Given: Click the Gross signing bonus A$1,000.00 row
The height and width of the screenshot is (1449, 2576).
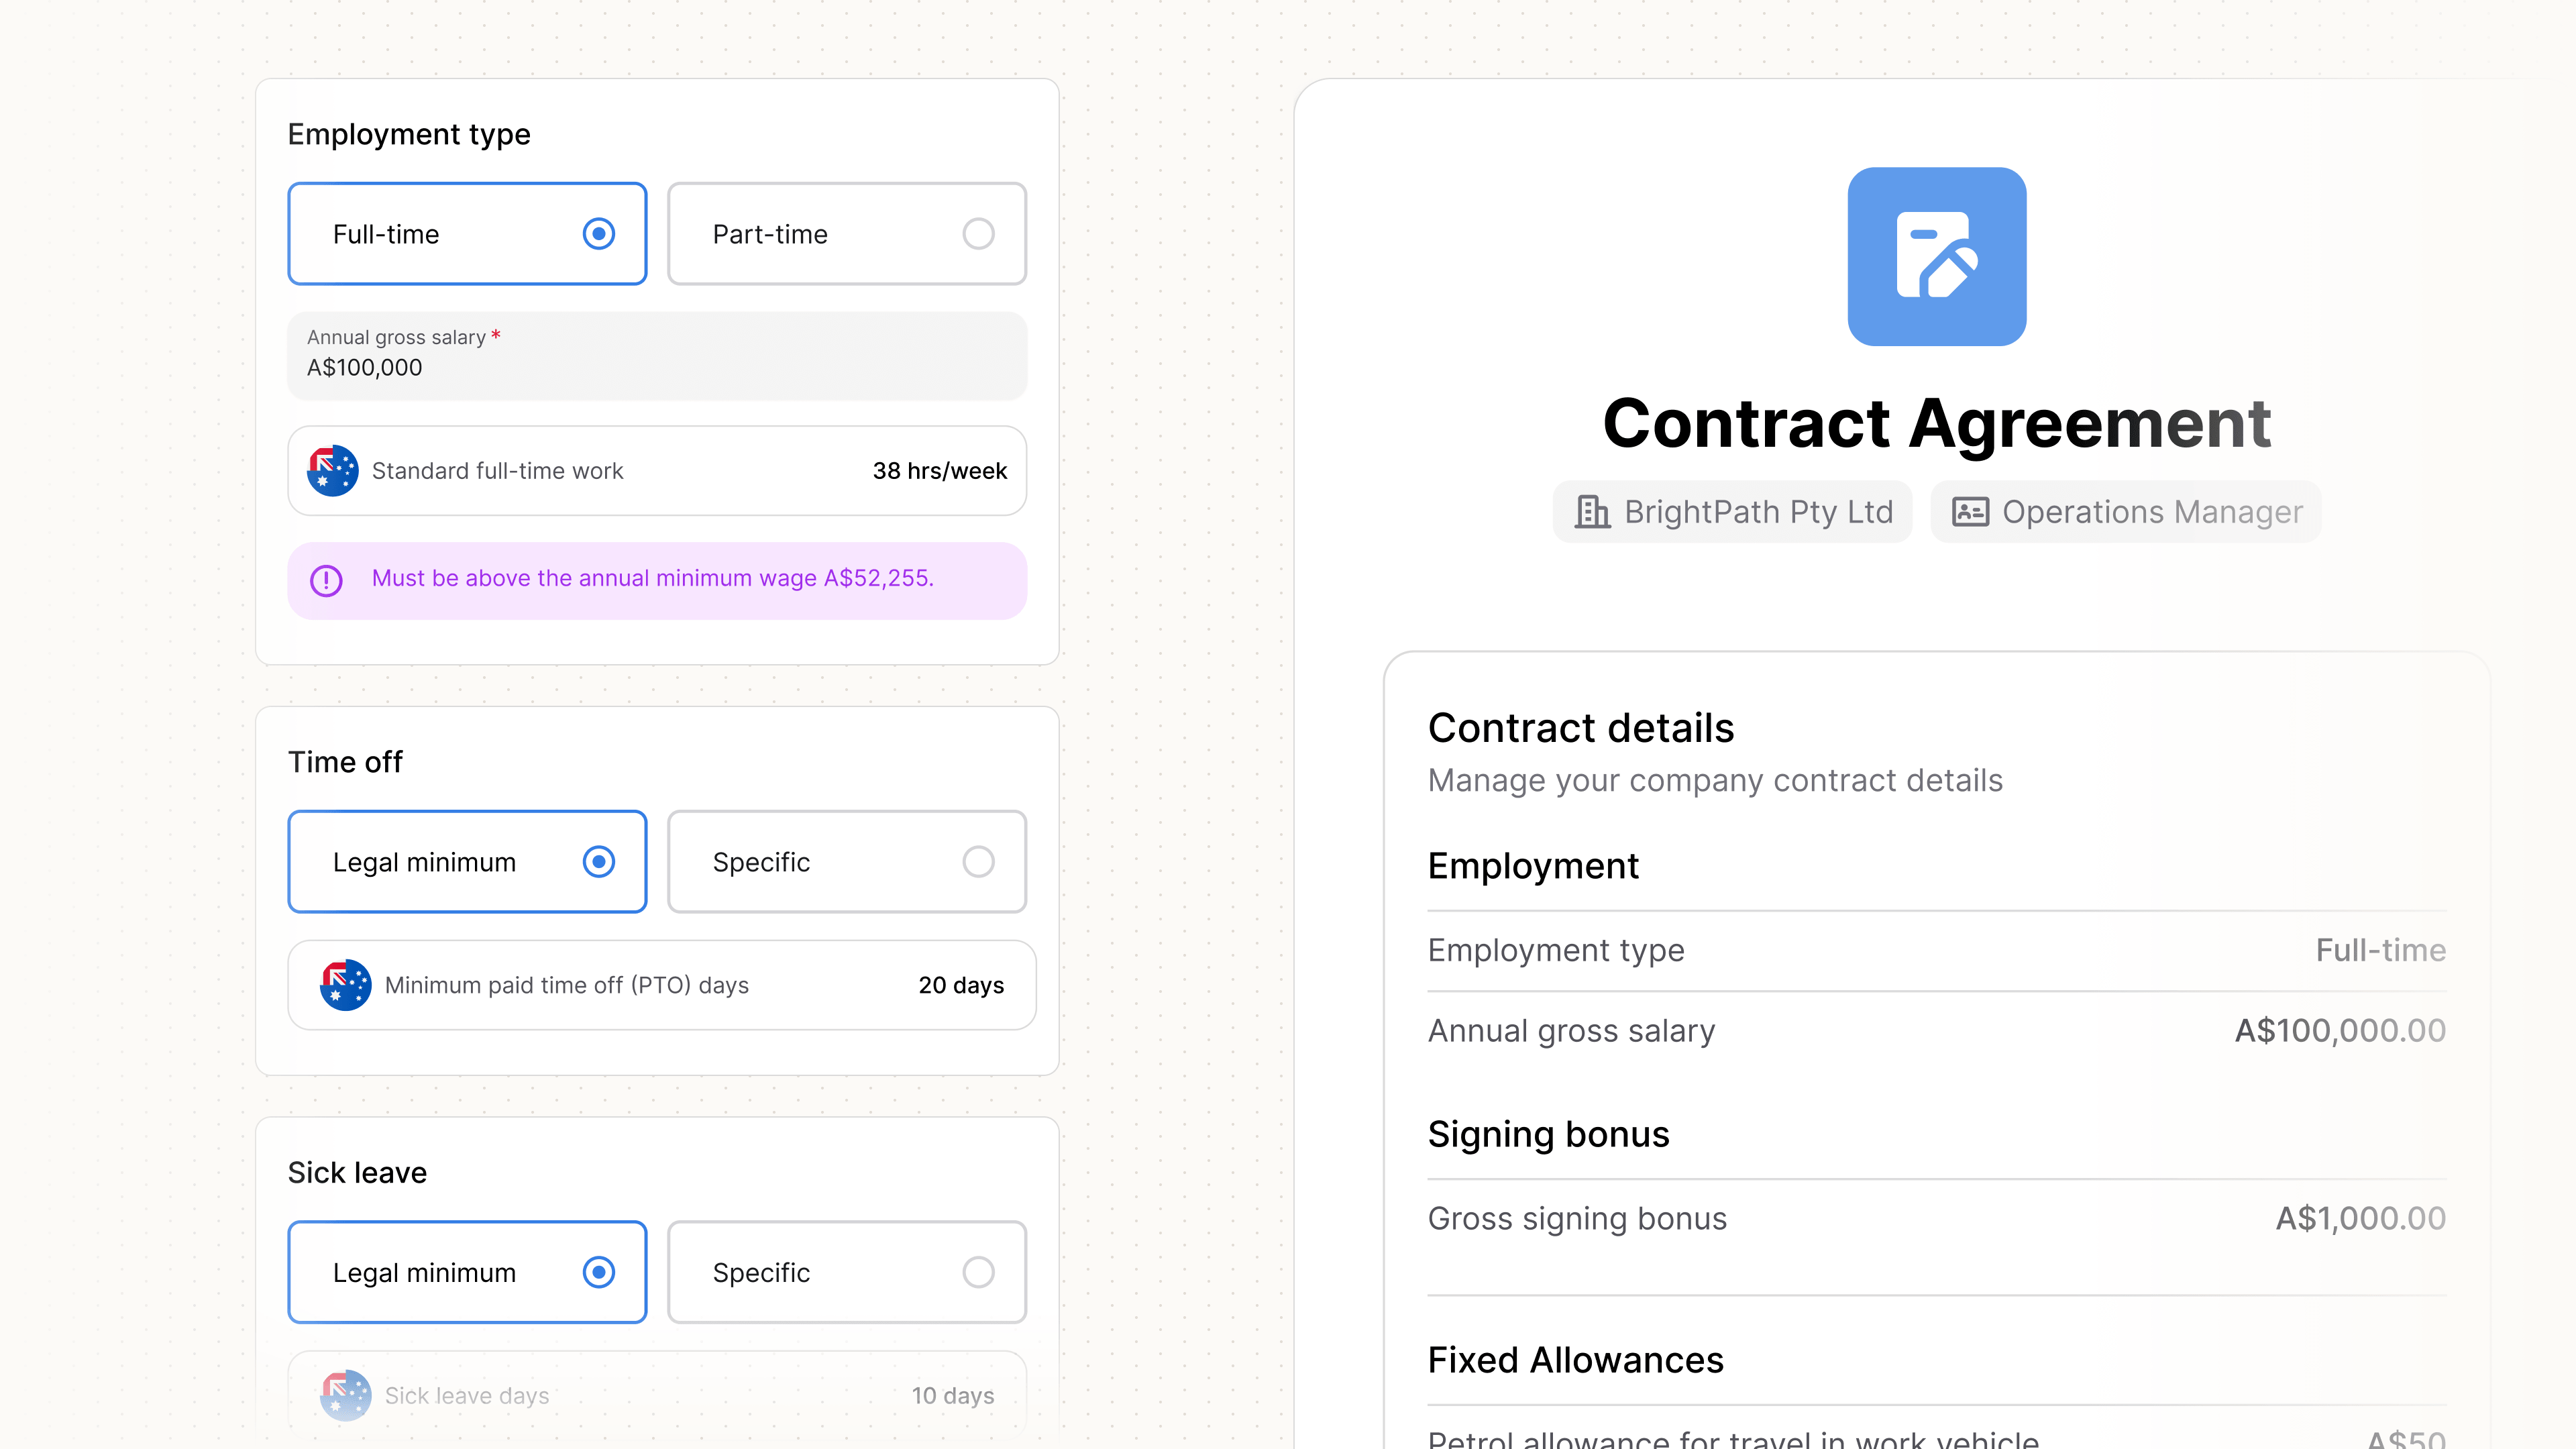Looking at the screenshot, I should [1937, 1218].
